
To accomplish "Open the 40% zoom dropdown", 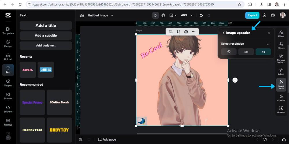I will 186,16.
